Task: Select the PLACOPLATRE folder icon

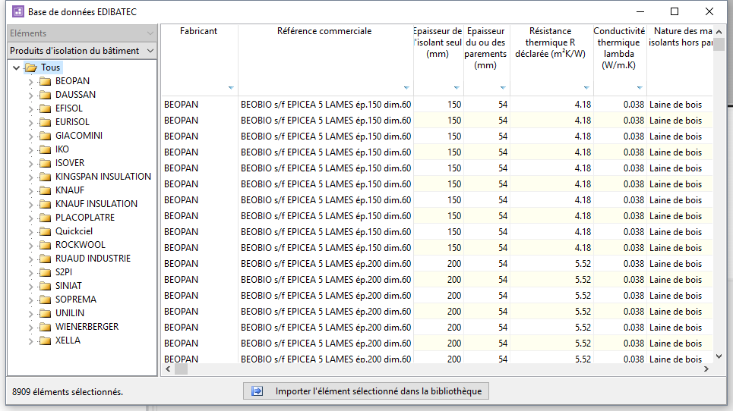Action: [46, 218]
